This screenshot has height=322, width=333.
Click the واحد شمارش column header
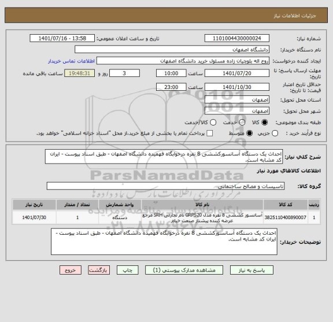(120, 205)
